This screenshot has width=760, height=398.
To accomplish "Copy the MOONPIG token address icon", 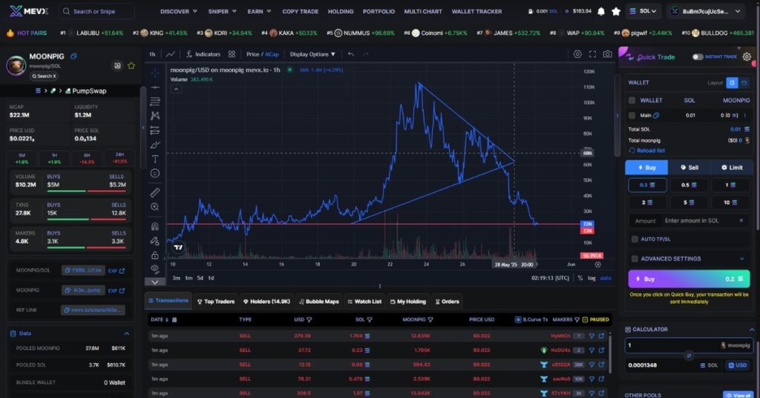I will point(73,56).
